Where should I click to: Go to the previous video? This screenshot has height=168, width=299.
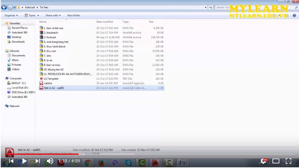point(11,161)
